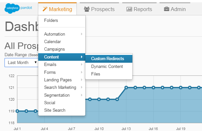Screen dimensions: 202x131
Task: Click the Jul 19 chart data point
Action: (x=181, y=88)
